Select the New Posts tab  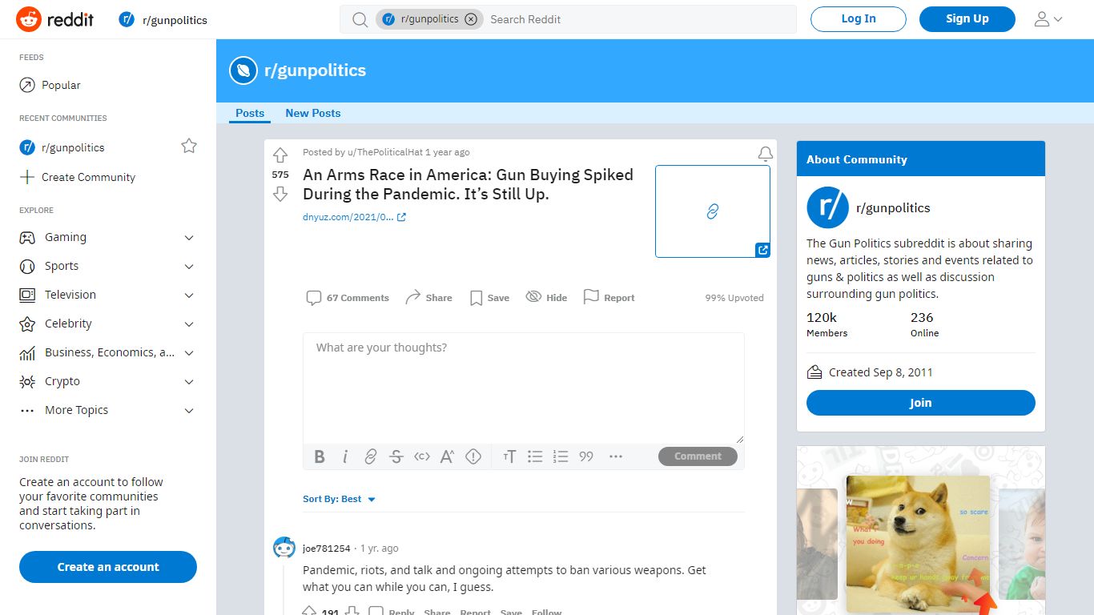point(313,113)
